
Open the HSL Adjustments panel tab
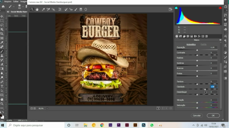point(188,36)
